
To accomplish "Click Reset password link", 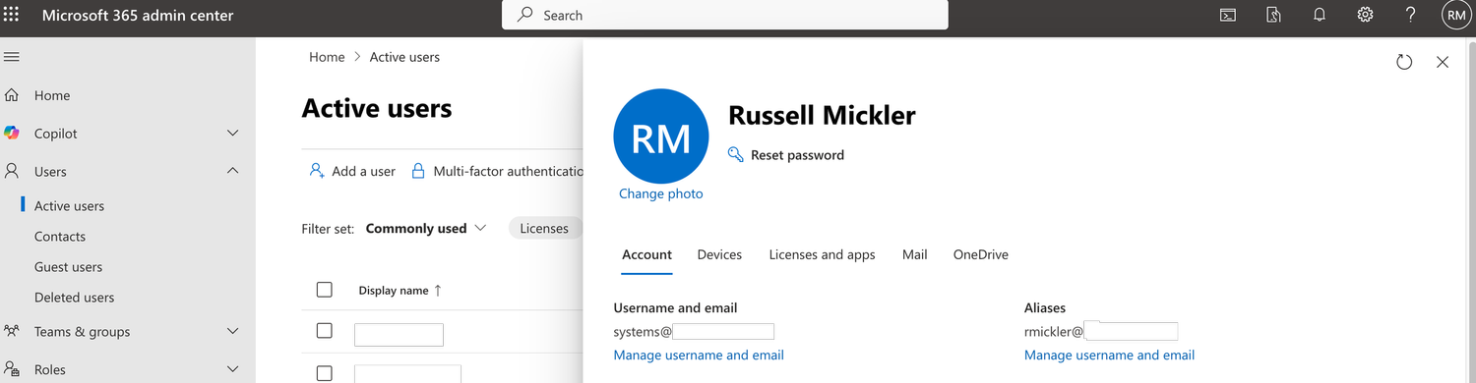I will [797, 155].
